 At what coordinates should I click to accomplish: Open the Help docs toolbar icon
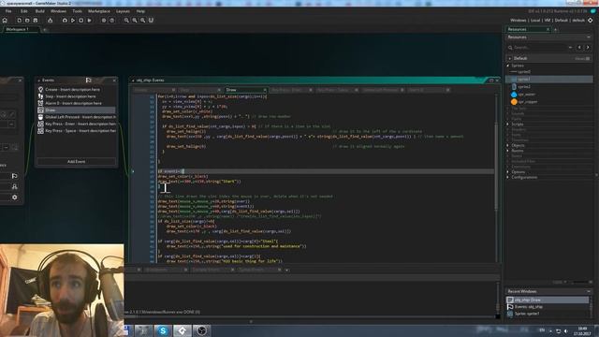pos(112,21)
